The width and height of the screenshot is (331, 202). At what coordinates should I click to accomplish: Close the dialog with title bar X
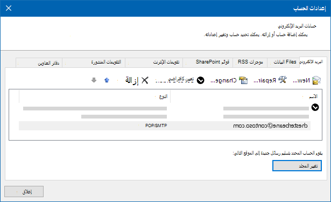tap(9, 8)
